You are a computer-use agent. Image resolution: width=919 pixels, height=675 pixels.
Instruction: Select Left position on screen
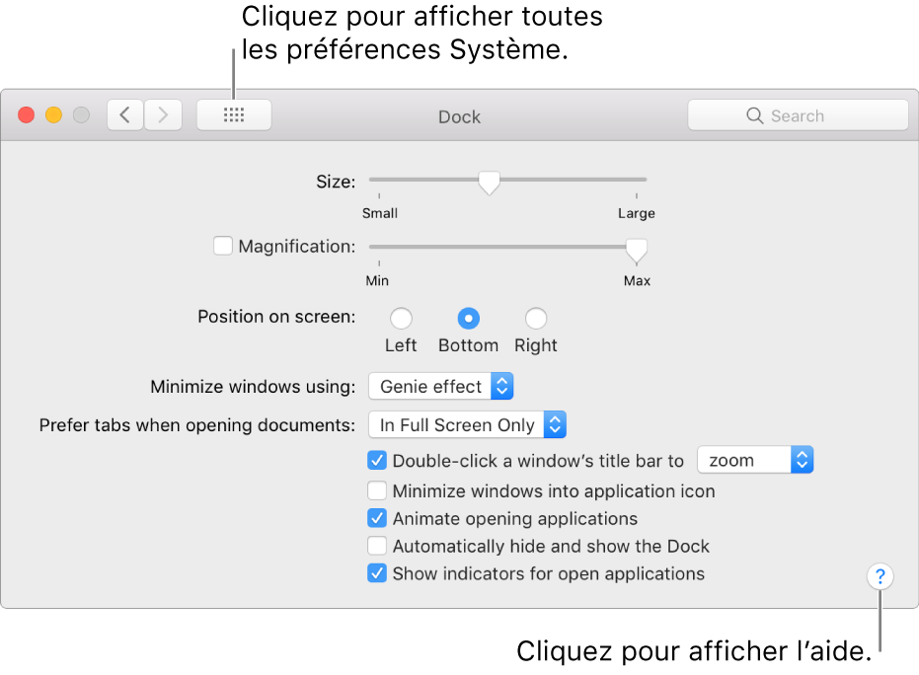point(401,319)
